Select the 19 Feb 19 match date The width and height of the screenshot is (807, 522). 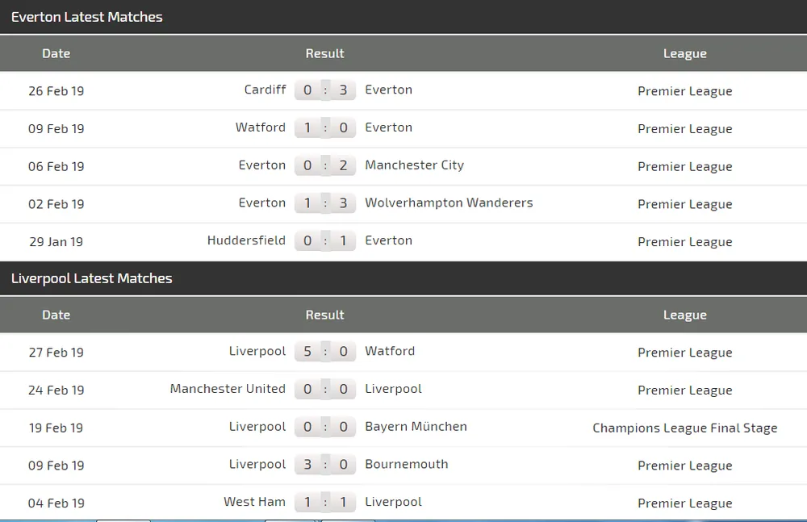pos(56,428)
